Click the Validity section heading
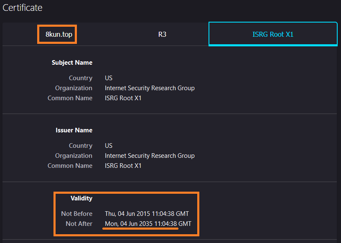Screen dimensions: 341x243 click(81, 198)
